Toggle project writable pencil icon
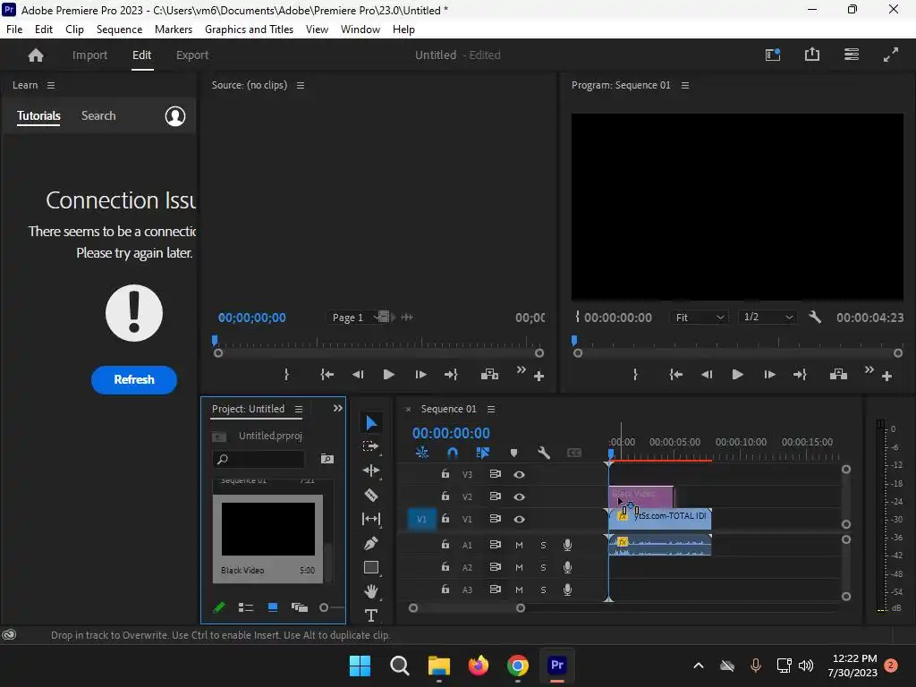This screenshot has height=687, width=916. click(219, 607)
